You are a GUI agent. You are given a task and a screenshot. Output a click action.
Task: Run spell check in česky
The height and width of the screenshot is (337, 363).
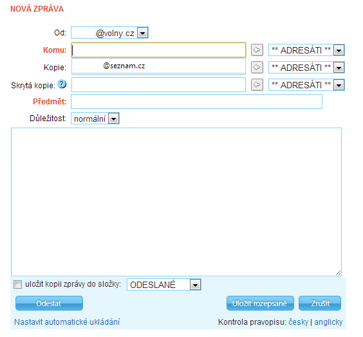(x=299, y=322)
